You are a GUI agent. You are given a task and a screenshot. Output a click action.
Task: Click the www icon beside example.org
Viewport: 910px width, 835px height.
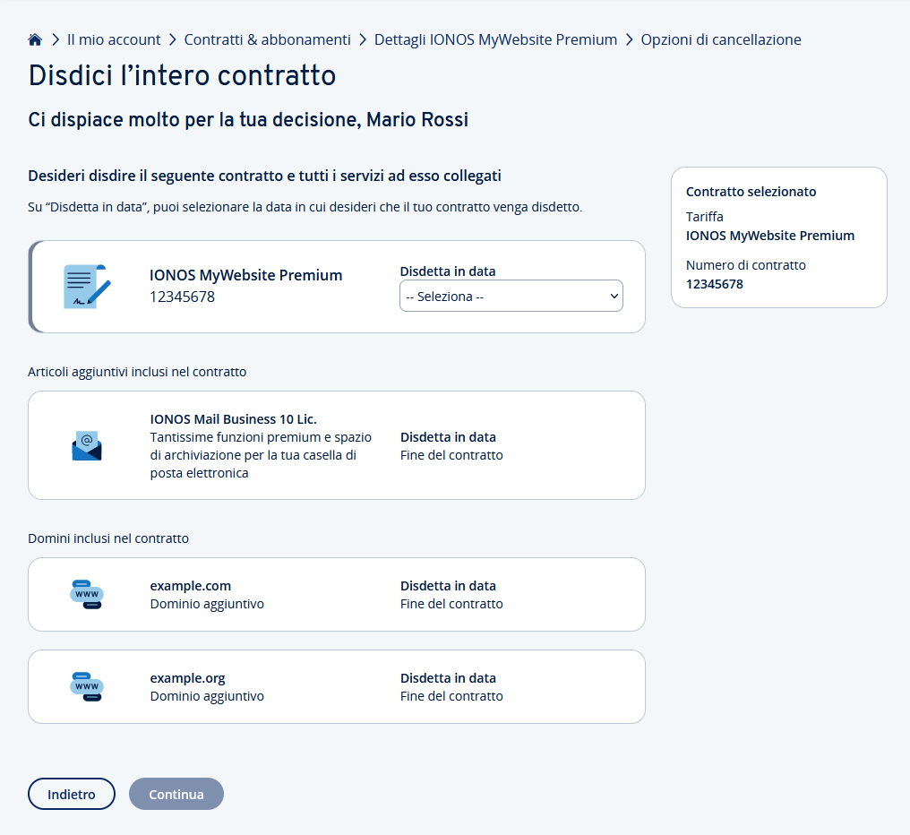(87, 686)
